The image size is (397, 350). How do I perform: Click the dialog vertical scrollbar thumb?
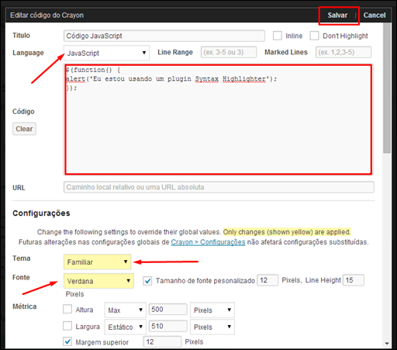[387, 88]
